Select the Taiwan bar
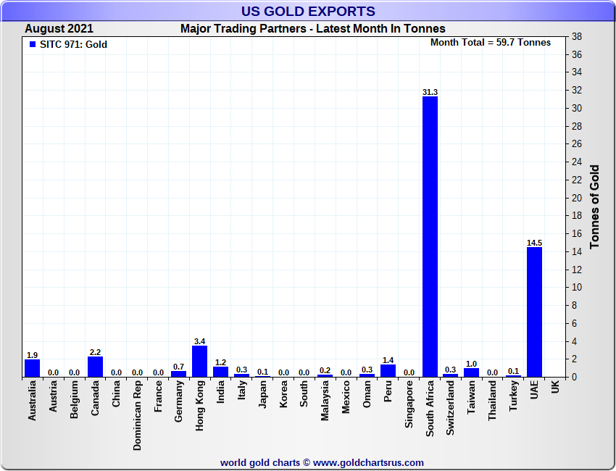 pyautogui.click(x=472, y=372)
